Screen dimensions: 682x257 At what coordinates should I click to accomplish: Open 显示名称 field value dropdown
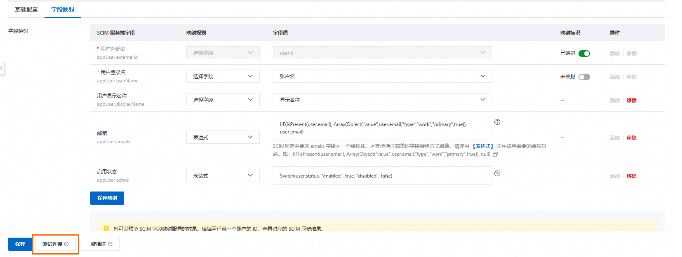383,100
